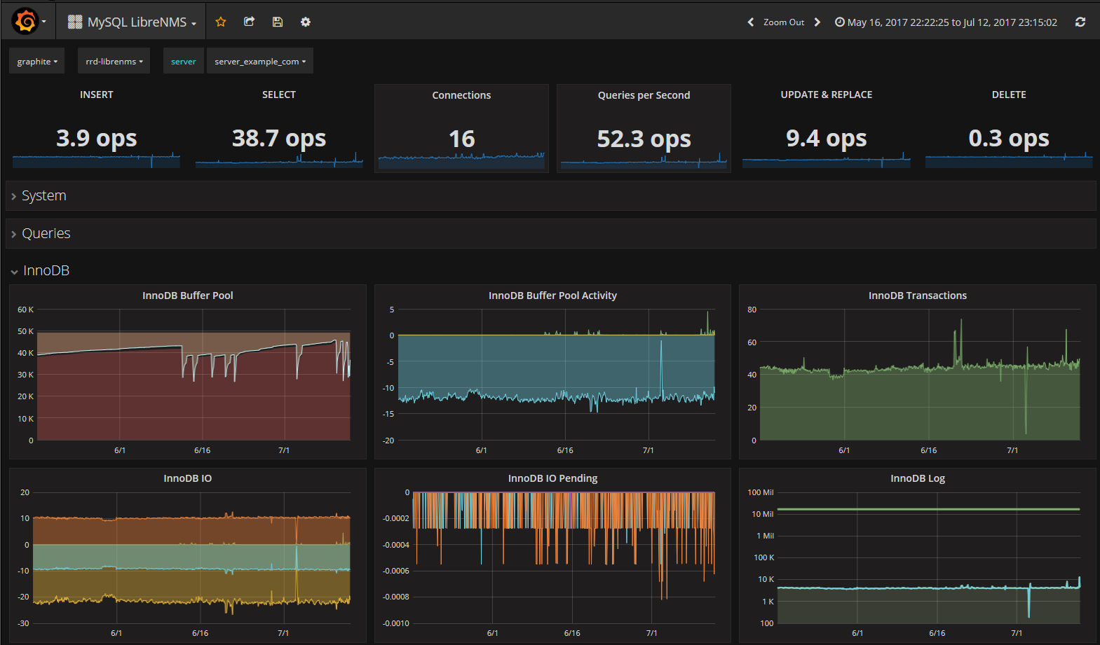Open the InnoDB Transactions panel title menu

pyautogui.click(x=917, y=296)
